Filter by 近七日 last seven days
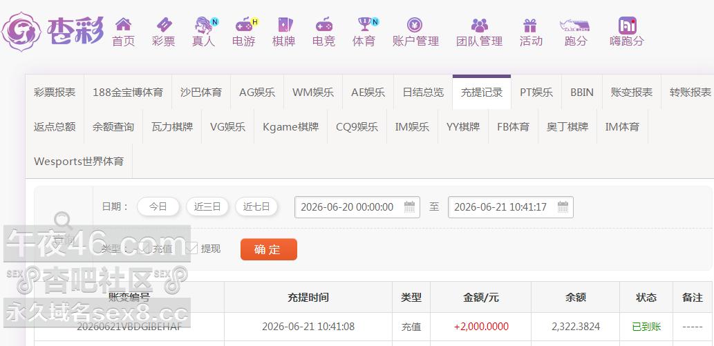The height and width of the screenshot is (346, 714). click(256, 206)
